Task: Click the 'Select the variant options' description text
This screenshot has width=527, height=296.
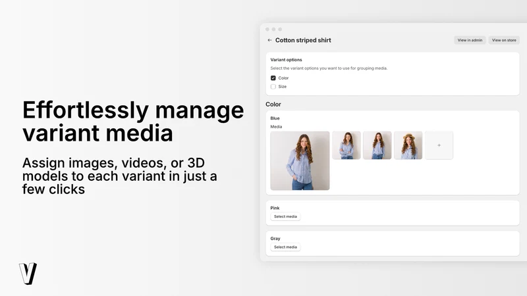Action: coord(329,68)
